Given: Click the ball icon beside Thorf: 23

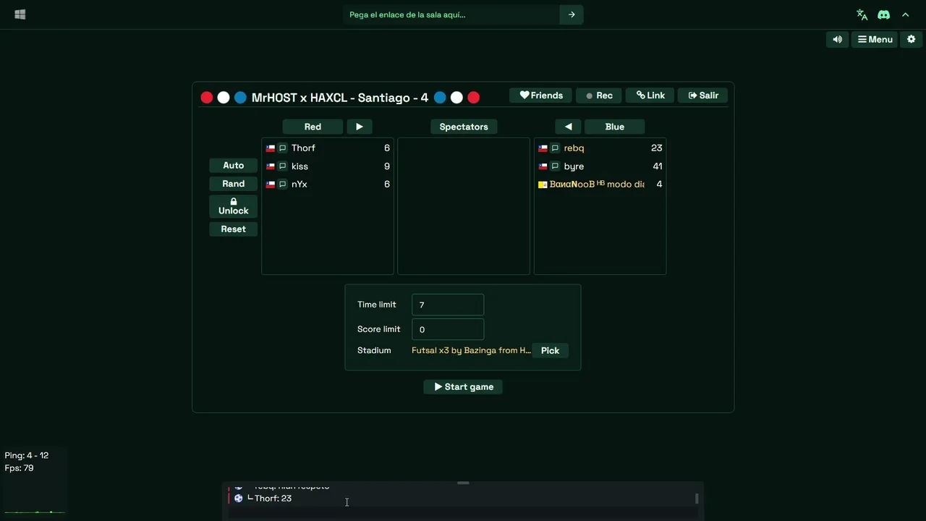Looking at the screenshot, I should click(238, 499).
